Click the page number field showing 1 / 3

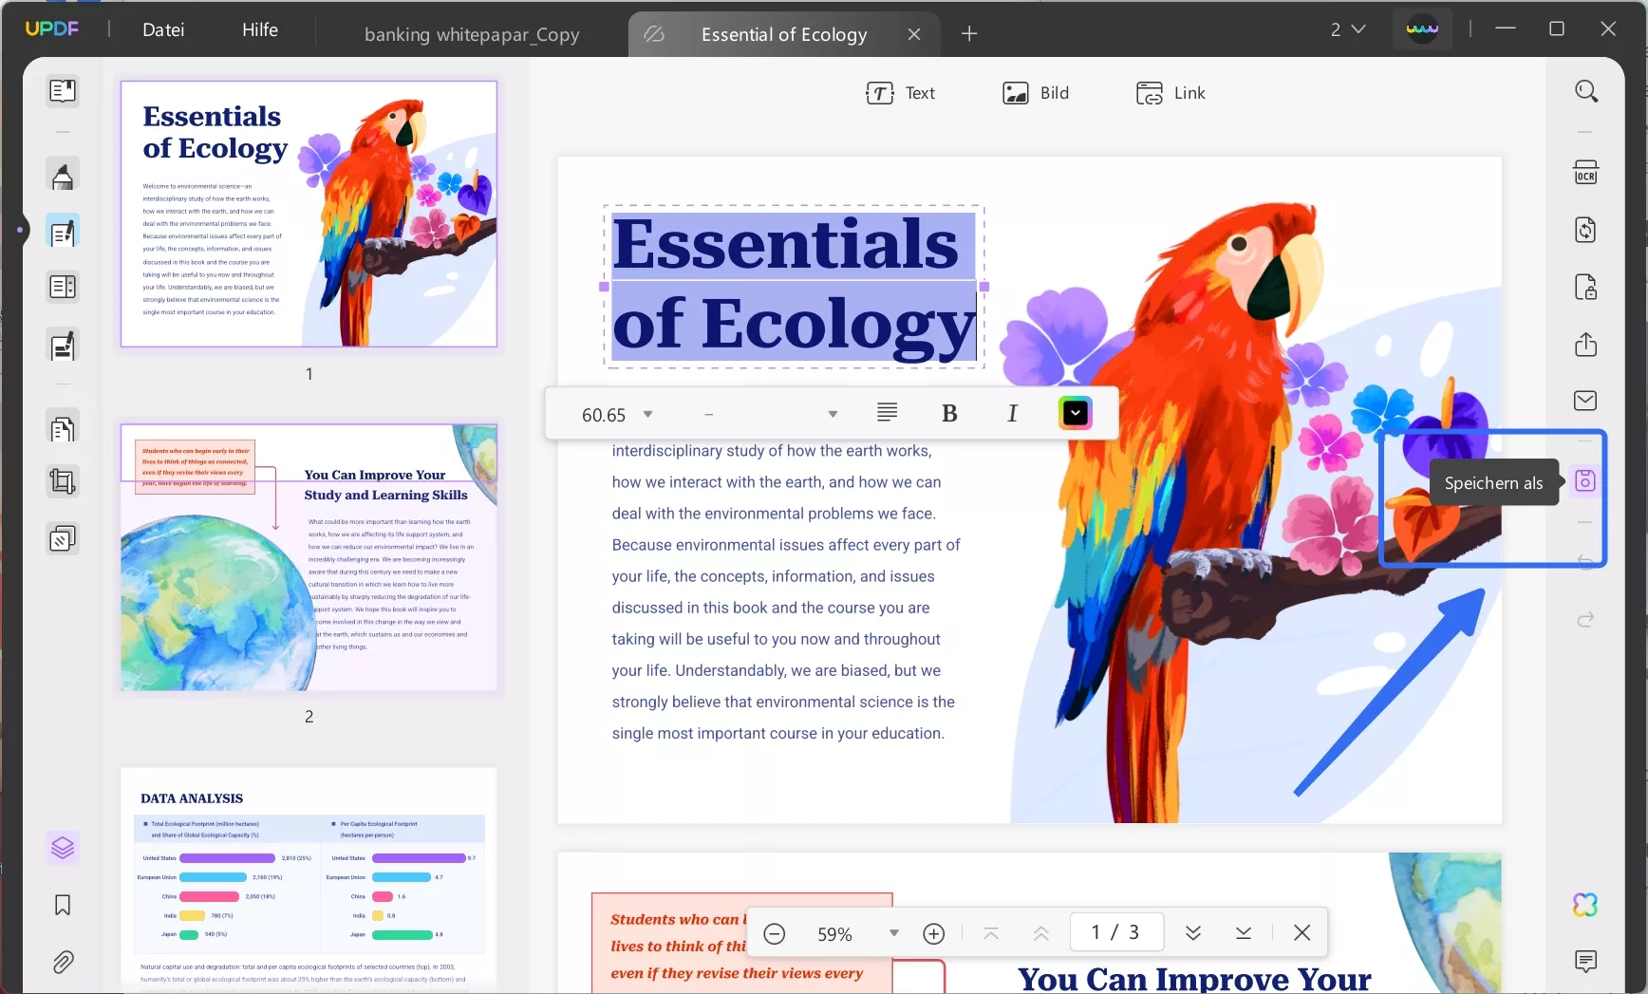click(x=1115, y=932)
